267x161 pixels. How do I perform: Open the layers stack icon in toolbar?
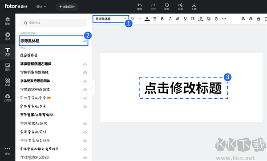(251, 19)
